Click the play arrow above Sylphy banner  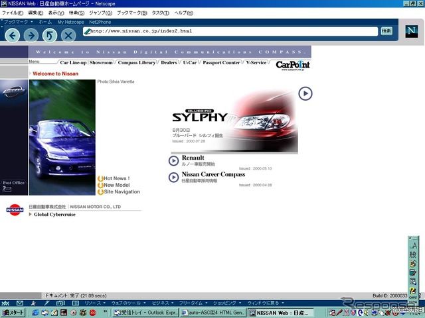(x=305, y=93)
